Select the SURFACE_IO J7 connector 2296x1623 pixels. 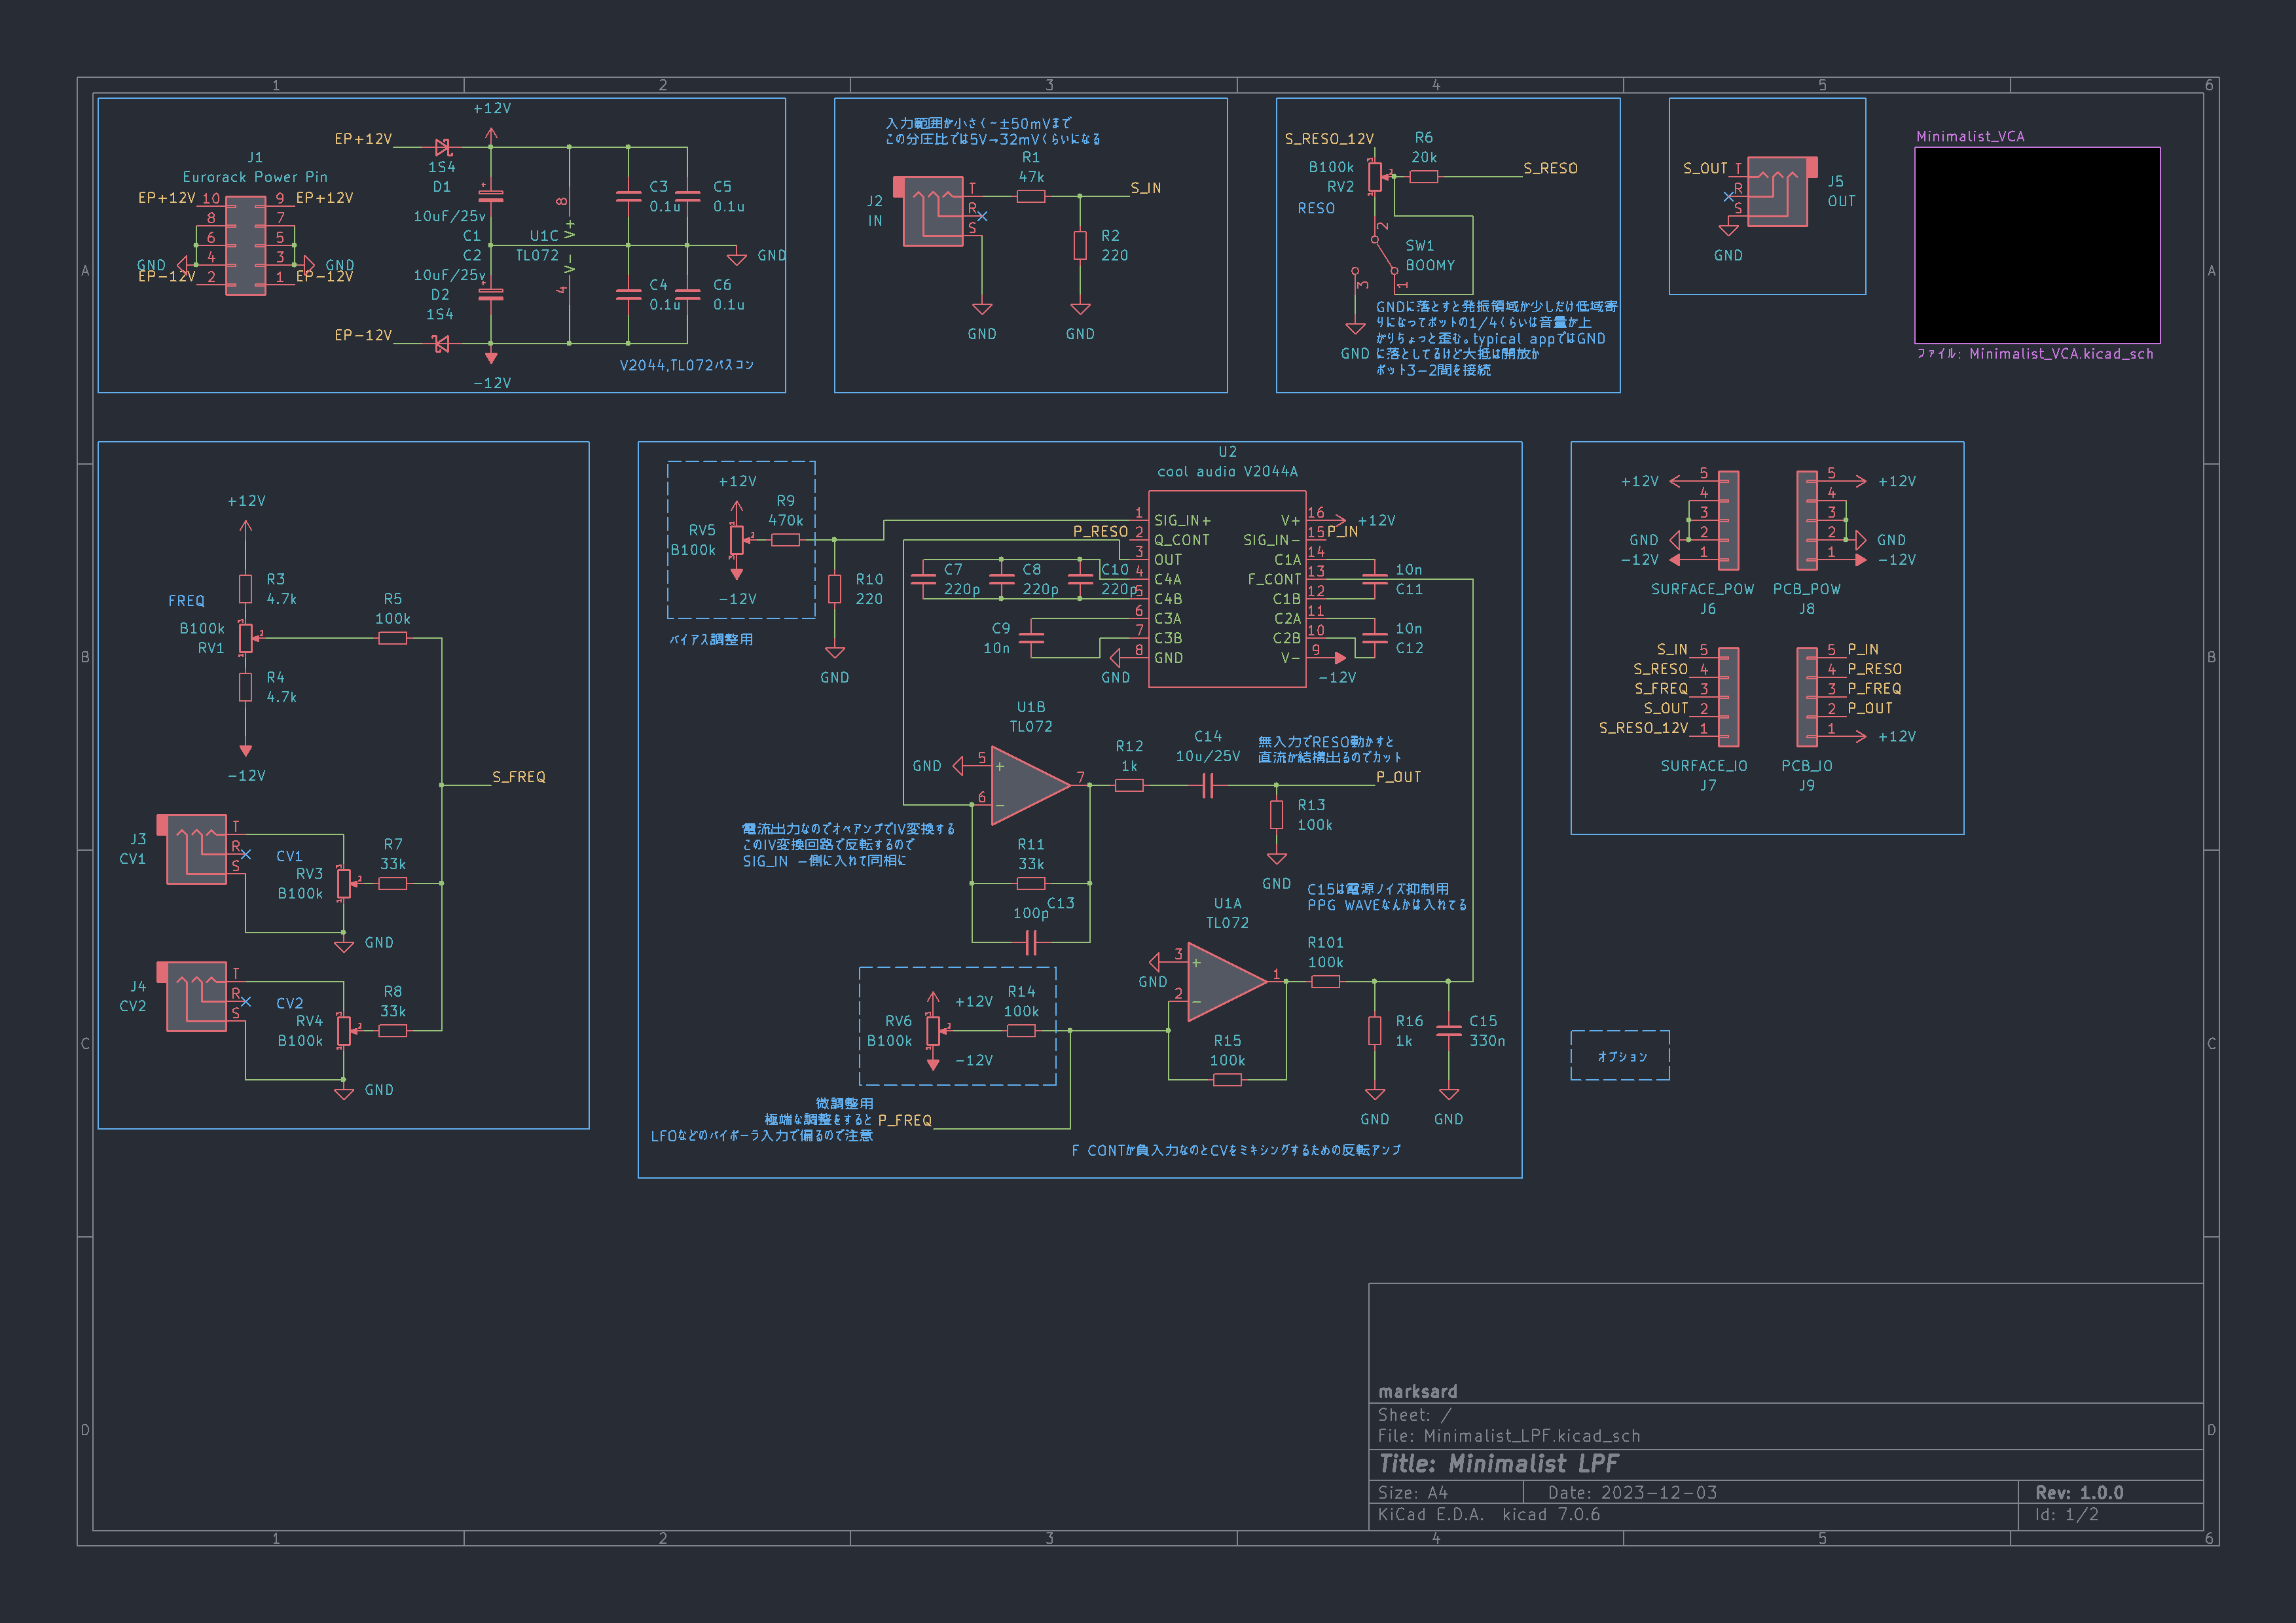click(x=1728, y=696)
